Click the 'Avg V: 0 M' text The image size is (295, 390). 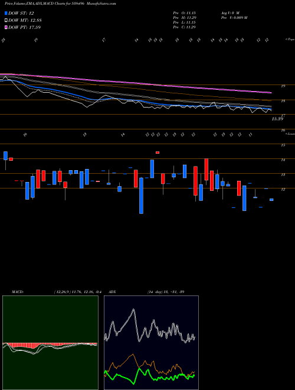tap(230, 12)
